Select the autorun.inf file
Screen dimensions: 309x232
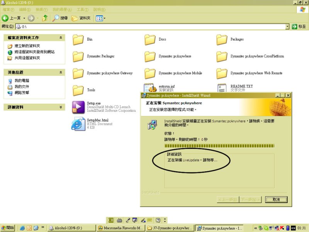[159, 88]
